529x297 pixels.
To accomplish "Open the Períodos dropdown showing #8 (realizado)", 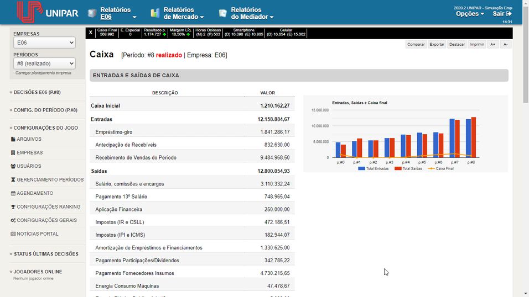I will click(x=44, y=63).
